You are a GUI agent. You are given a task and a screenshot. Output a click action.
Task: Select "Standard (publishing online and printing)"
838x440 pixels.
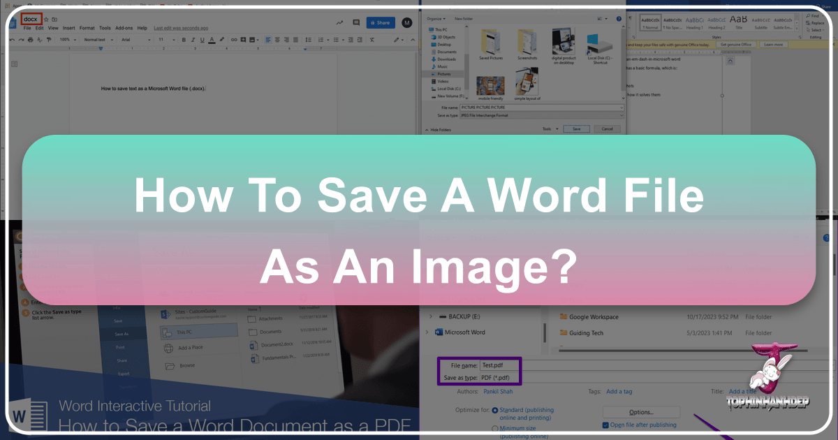(494, 411)
